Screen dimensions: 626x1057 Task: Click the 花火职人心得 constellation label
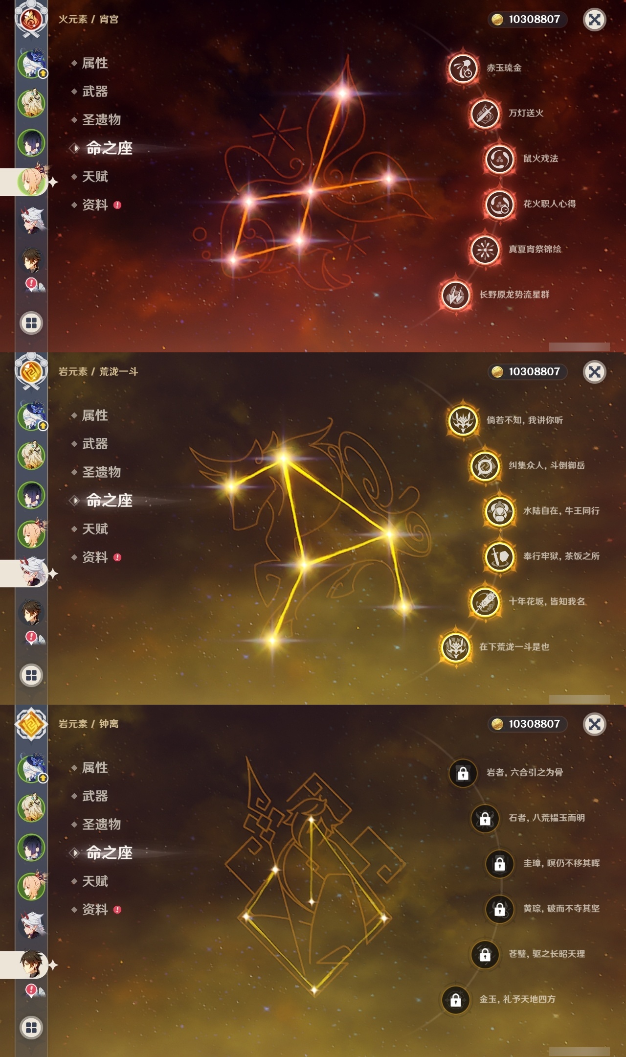(x=549, y=204)
